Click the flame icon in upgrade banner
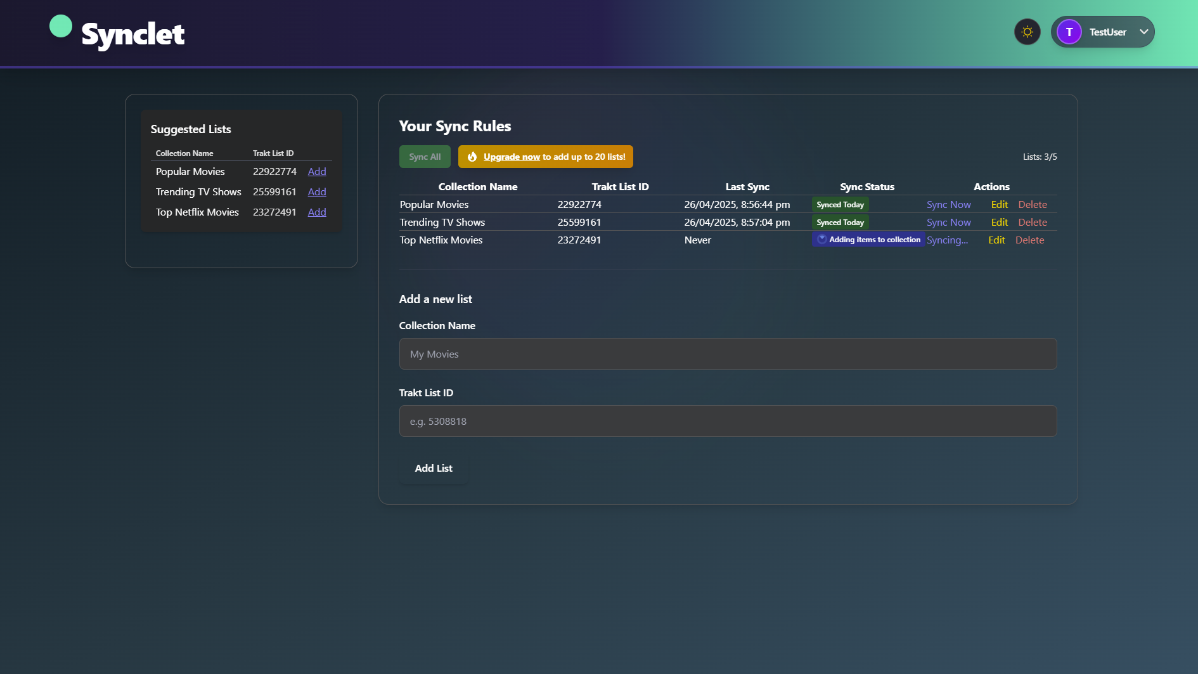 (472, 157)
